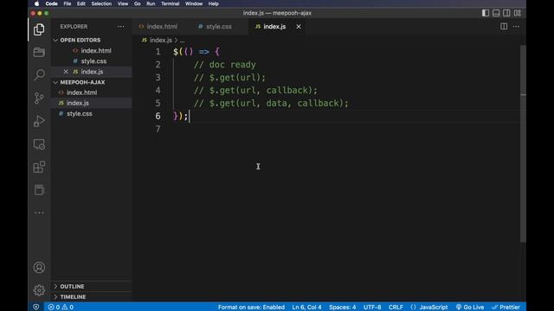Image resolution: width=554 pixels, height=311 pixels.
Task: Open the File menu
Action: click(68, 3)
